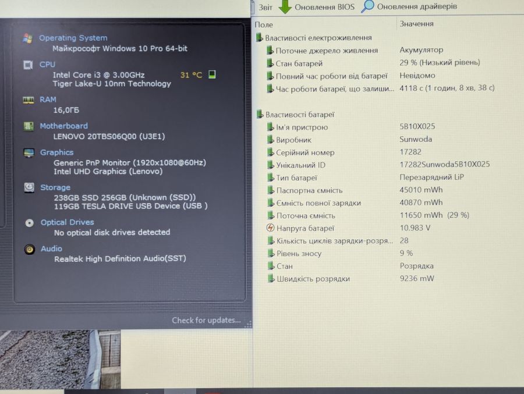Click the CPU chip icon in Speccy
This screenshot has height=394, width=524.
click(x=28, y=65)
